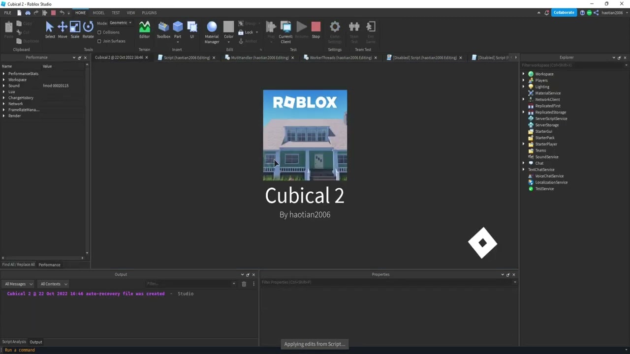Open the Terrain Editor

[x=144, y=30]
